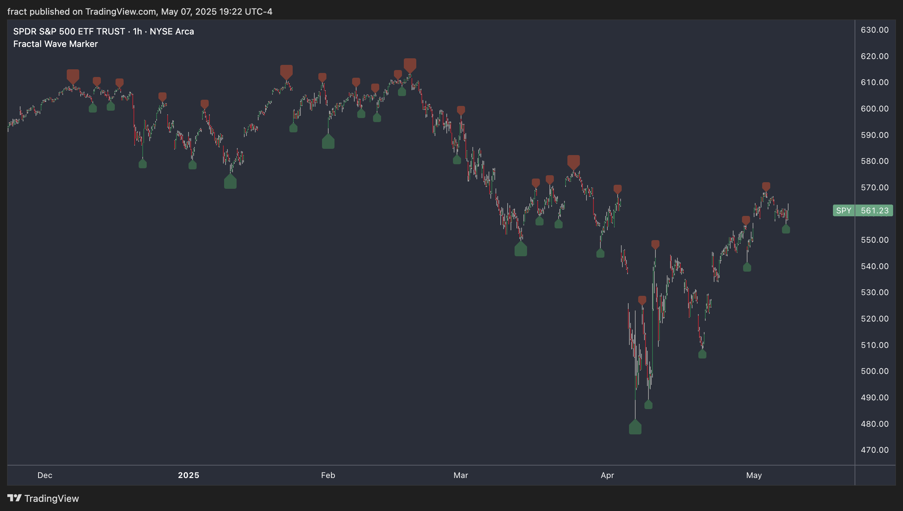The height and width of the screenshot is (511, 903).
Task: Click the 470.00 price axis label
Action: (x=875, y=450)
